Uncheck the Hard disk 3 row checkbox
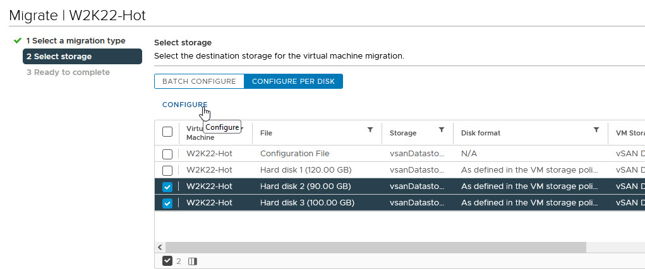This screenshot has height=269, width=645. tap(167, 203)
